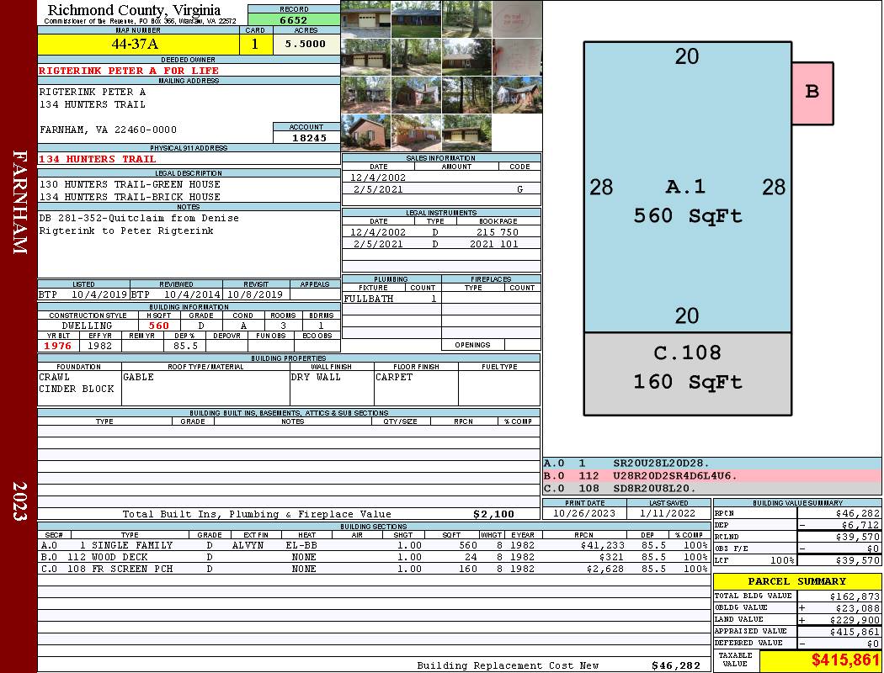Image resolution: width=884 pixels, height=673 pixels.
Task: Open the top-left garage photo thumbnail
Action: pyautogui.click(x=365, y=19)
